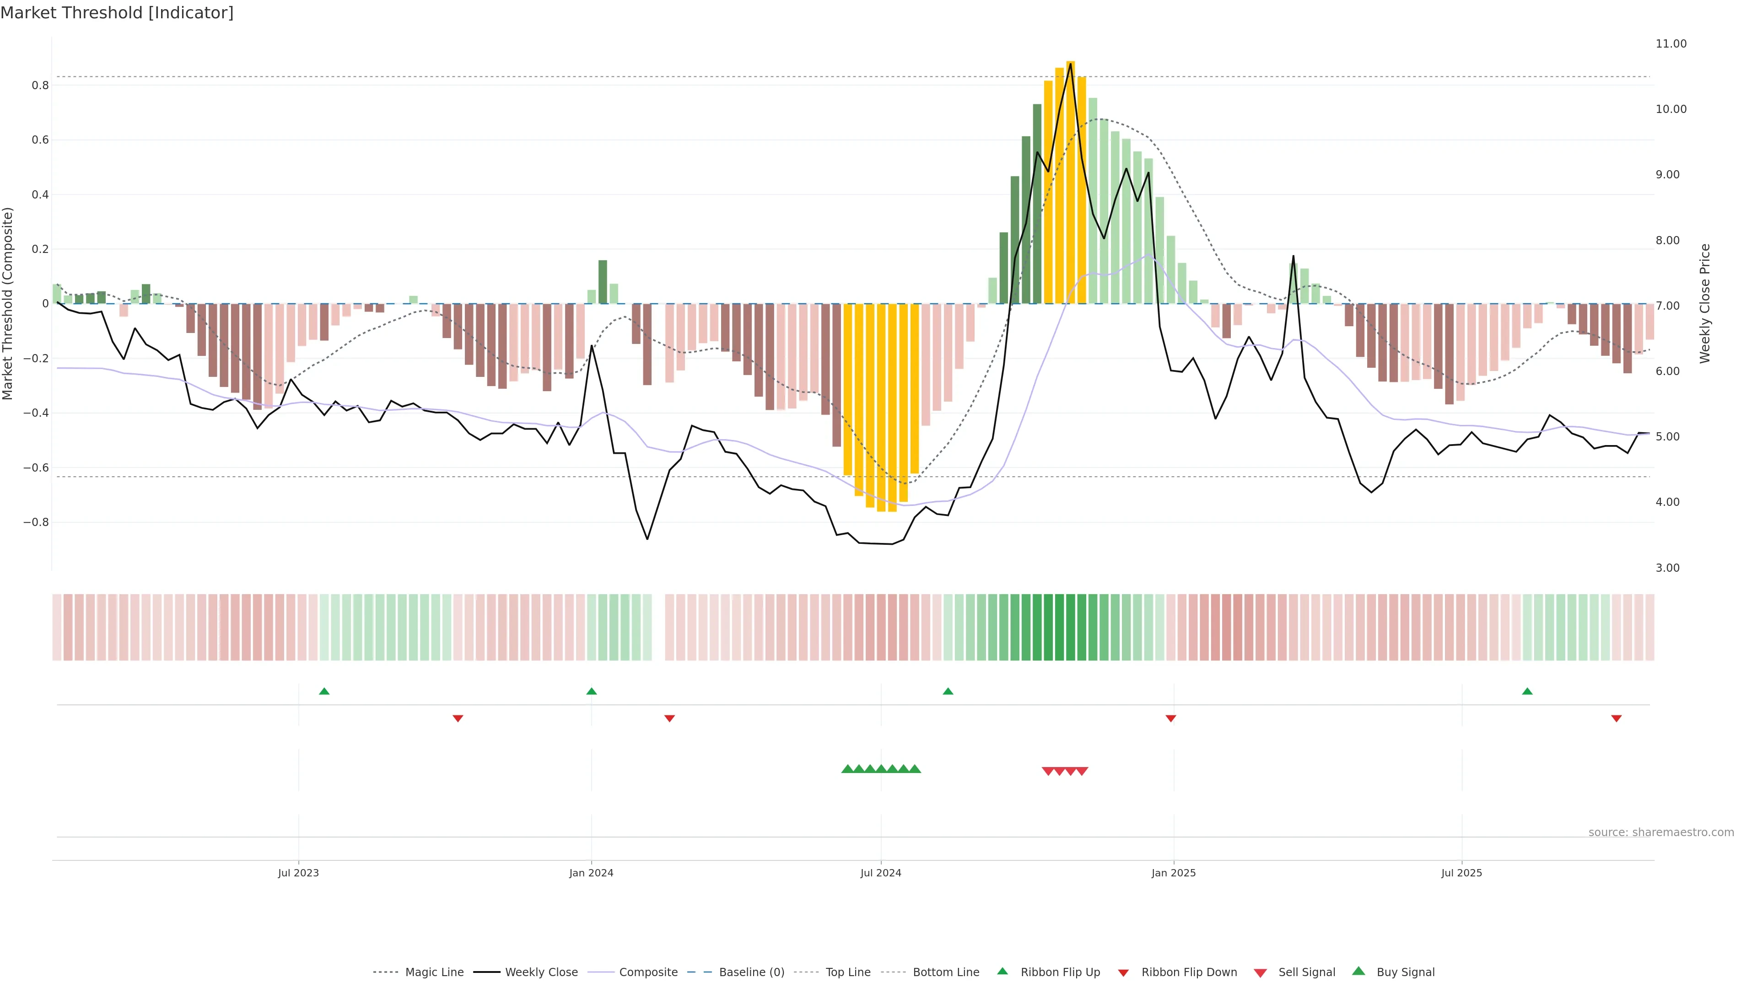The height and width of the screenshot is (988, 1757).
Task: Click the Top Line legend label
Action: point(848,972)
